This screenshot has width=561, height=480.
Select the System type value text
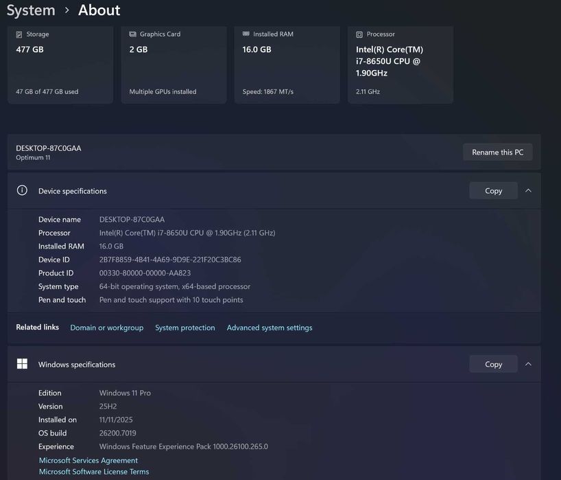point(175,286)
